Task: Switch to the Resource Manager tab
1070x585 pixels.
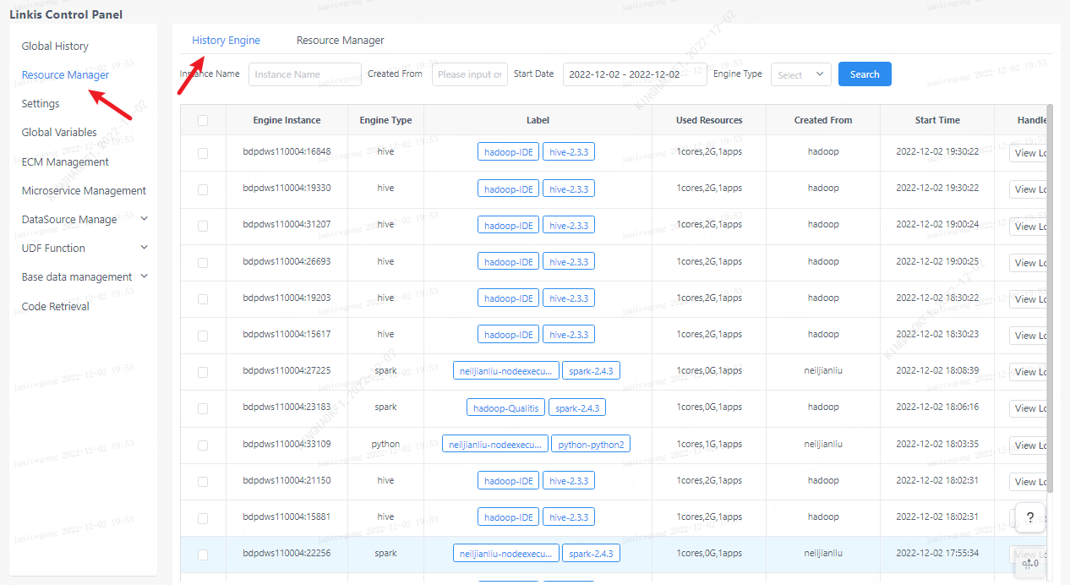Action: coord(340,40)
